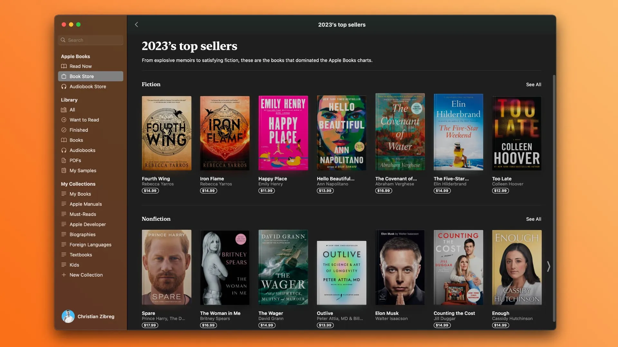The height and width of the screenshot is (347, 618).
Task: Click the My Books list icon
Action: click(x=64, y=194)
